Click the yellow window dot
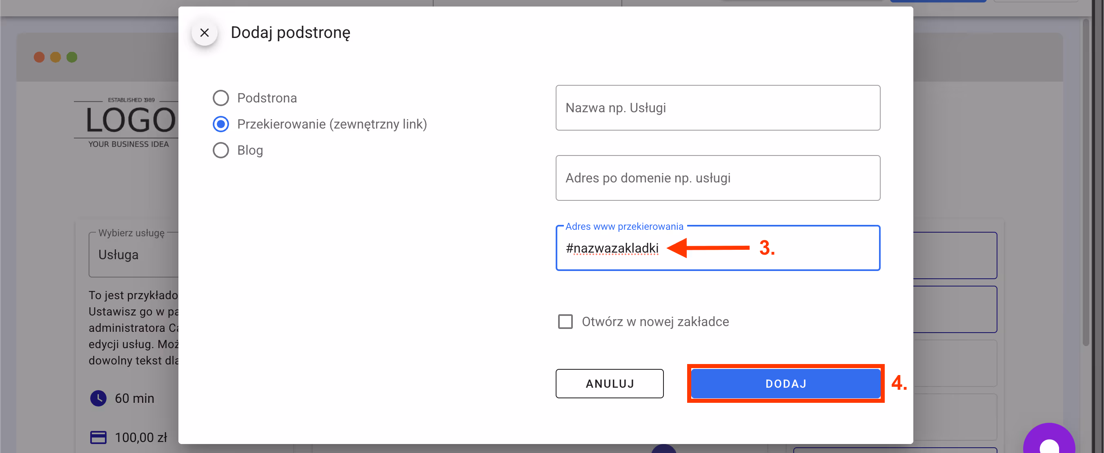The width and height of the screenshot is (1104, 453). [55, 57]
